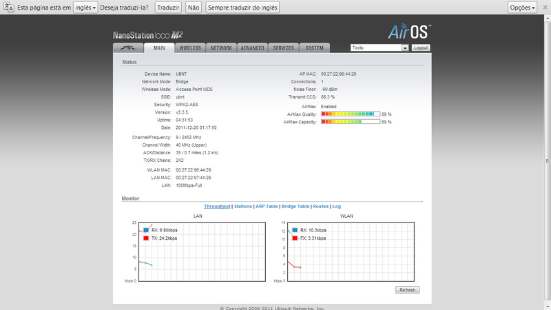
Task: Switch to the NETWORK tab
Action: click(x=221, y=48)
